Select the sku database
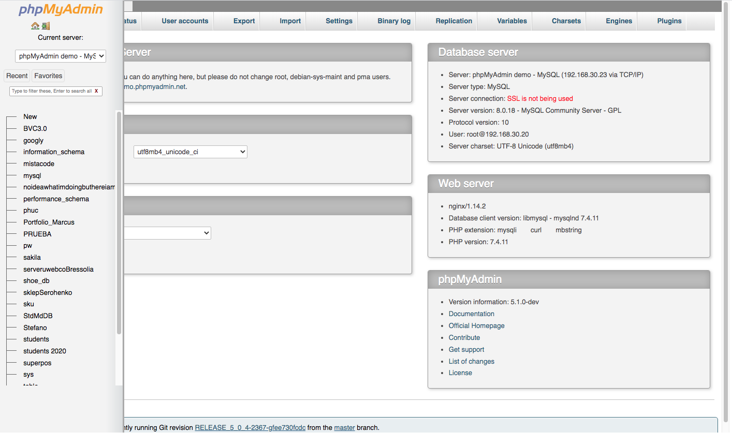This screenshot has width=732, height=446. tap(28, 304)
